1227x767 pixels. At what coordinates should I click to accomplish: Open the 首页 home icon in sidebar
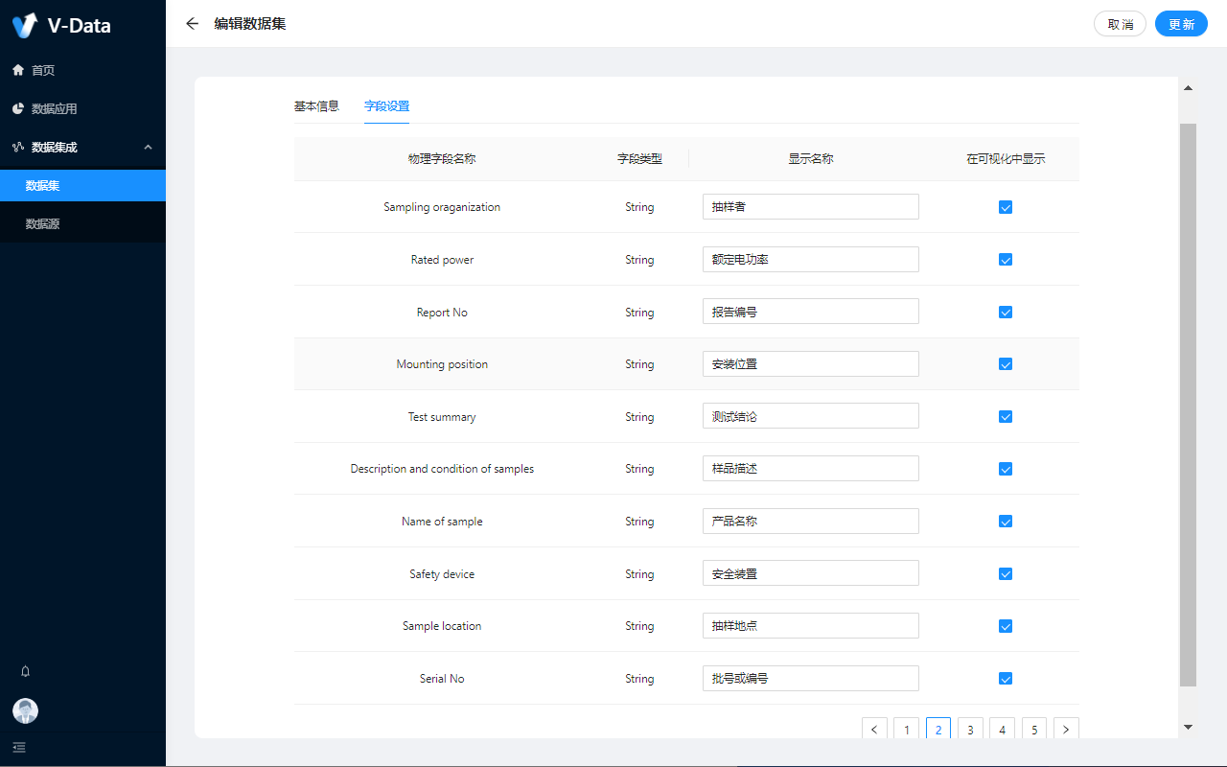coord(18,70)
